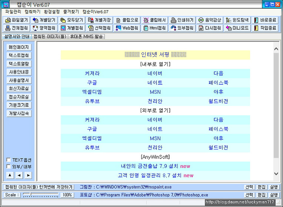Click the 파일열기 open file toolbar button
Viewport: 283px width, 207px height.
tap(17, 20)
